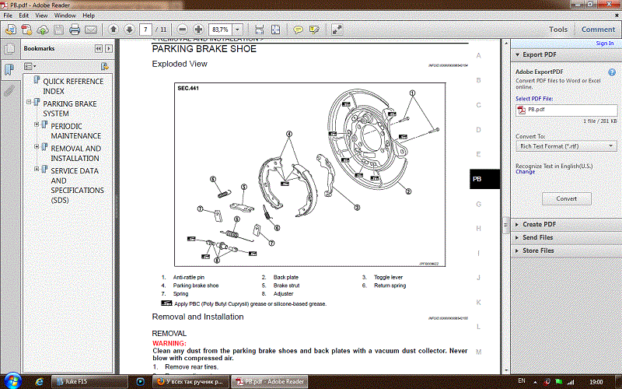Click the PB.pdf selected file field

[567, 110]
